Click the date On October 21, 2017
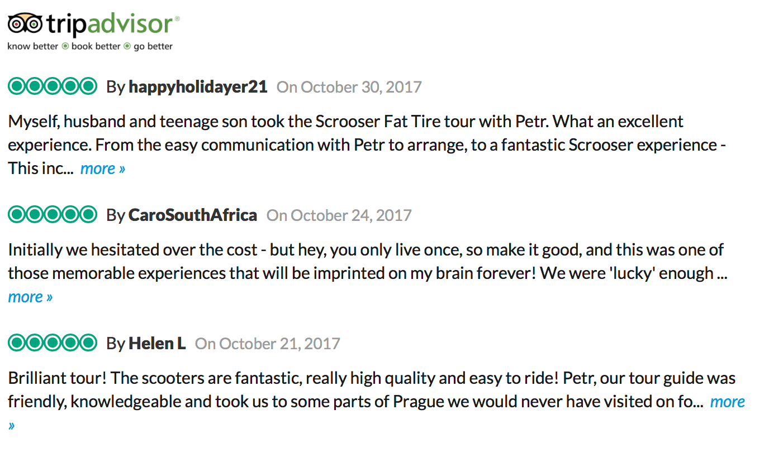This screenshot has height=453, width=769. point(268,343)
